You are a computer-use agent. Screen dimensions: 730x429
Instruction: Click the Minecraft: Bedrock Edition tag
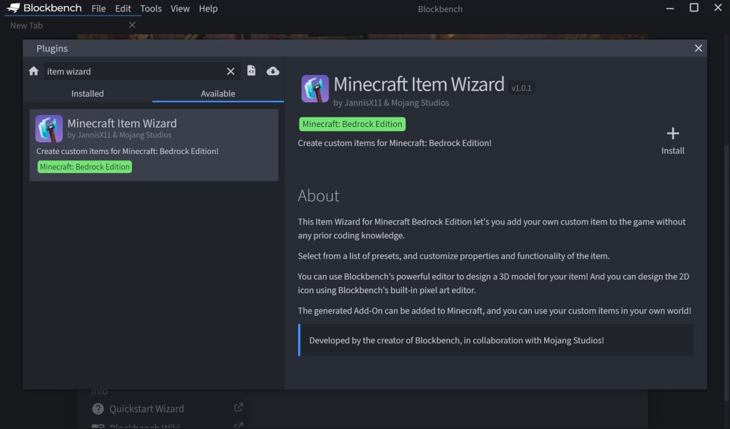tap(352, 124)
